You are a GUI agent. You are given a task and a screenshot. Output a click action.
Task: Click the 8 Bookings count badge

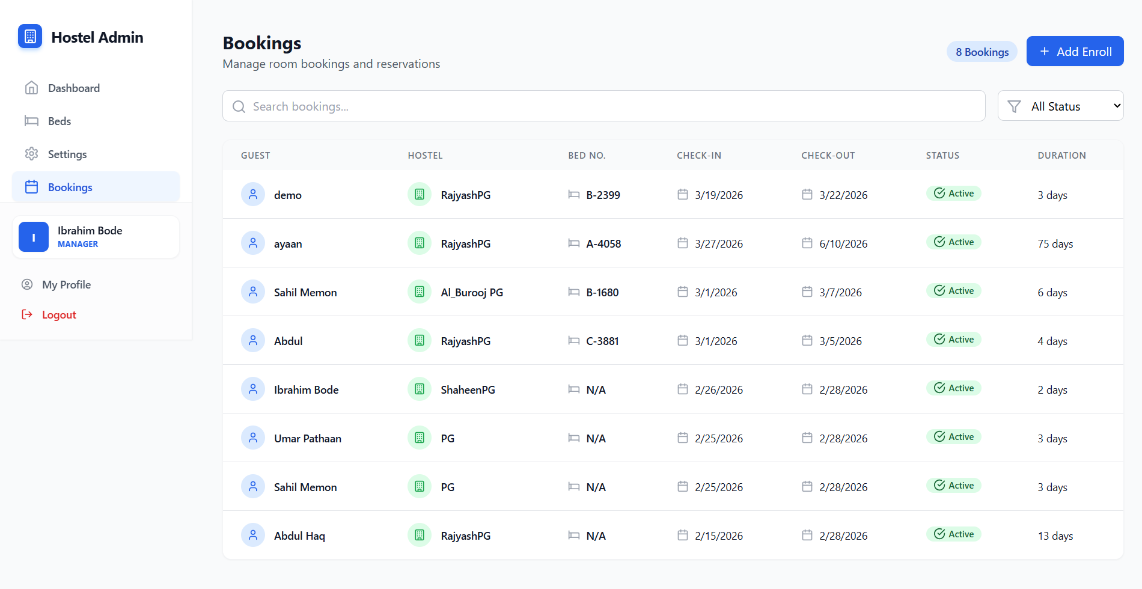click(982, 52)
